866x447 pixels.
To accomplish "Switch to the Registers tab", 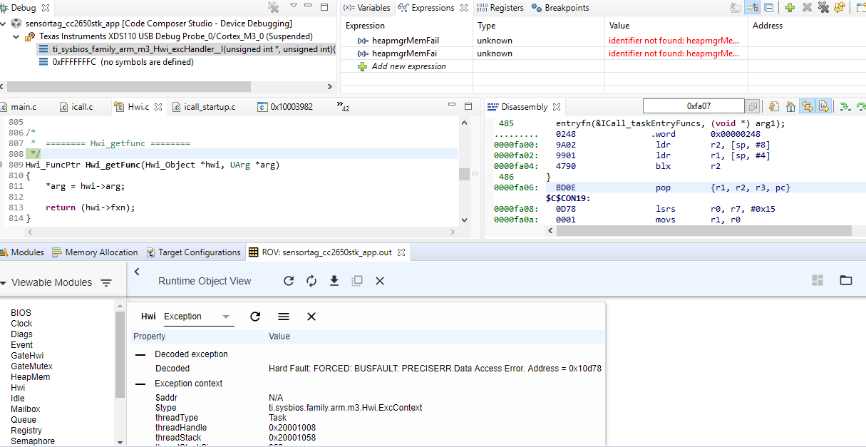I will (x=499, y=8).
